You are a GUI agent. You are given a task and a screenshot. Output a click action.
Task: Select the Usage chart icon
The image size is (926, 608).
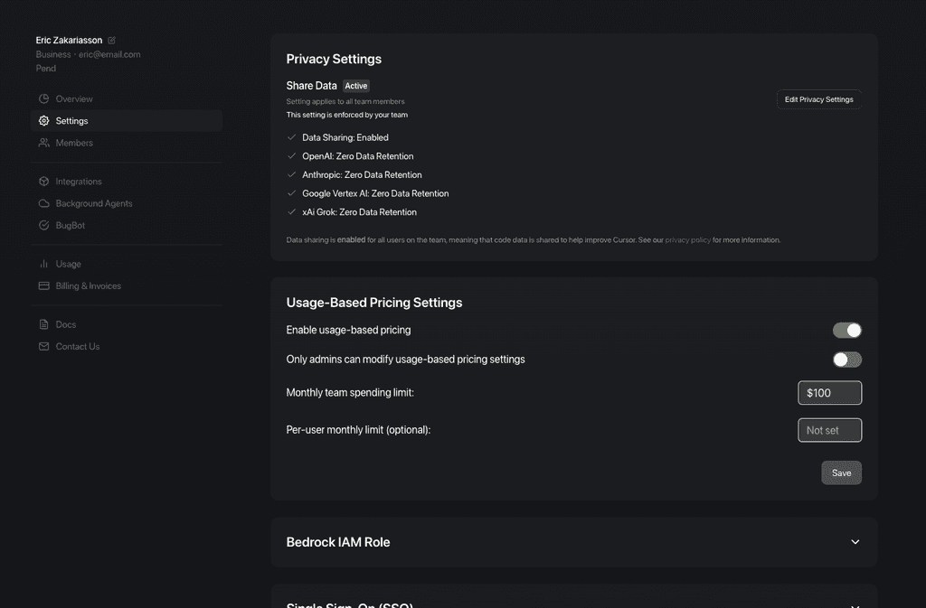(43, 263)
